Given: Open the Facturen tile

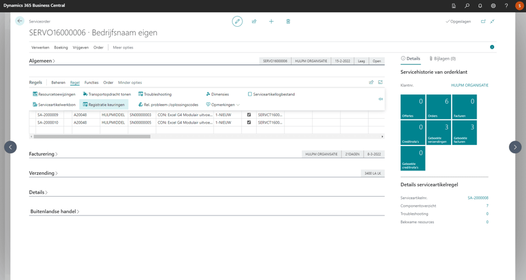Looking at the screenshot, I should point(465,107).
